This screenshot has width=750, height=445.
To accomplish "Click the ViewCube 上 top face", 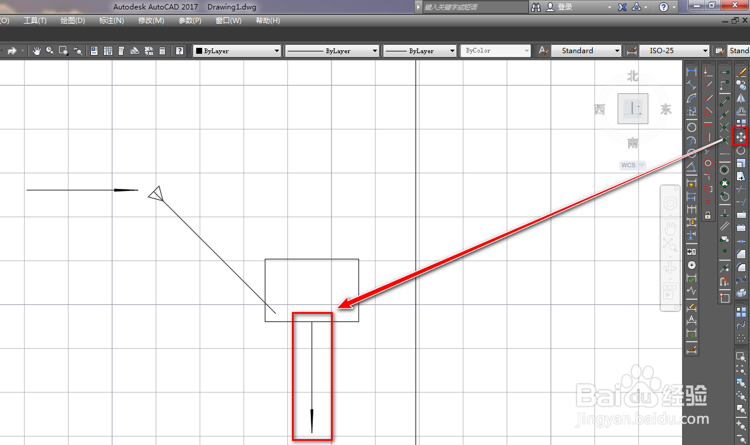I will (633, 109).
